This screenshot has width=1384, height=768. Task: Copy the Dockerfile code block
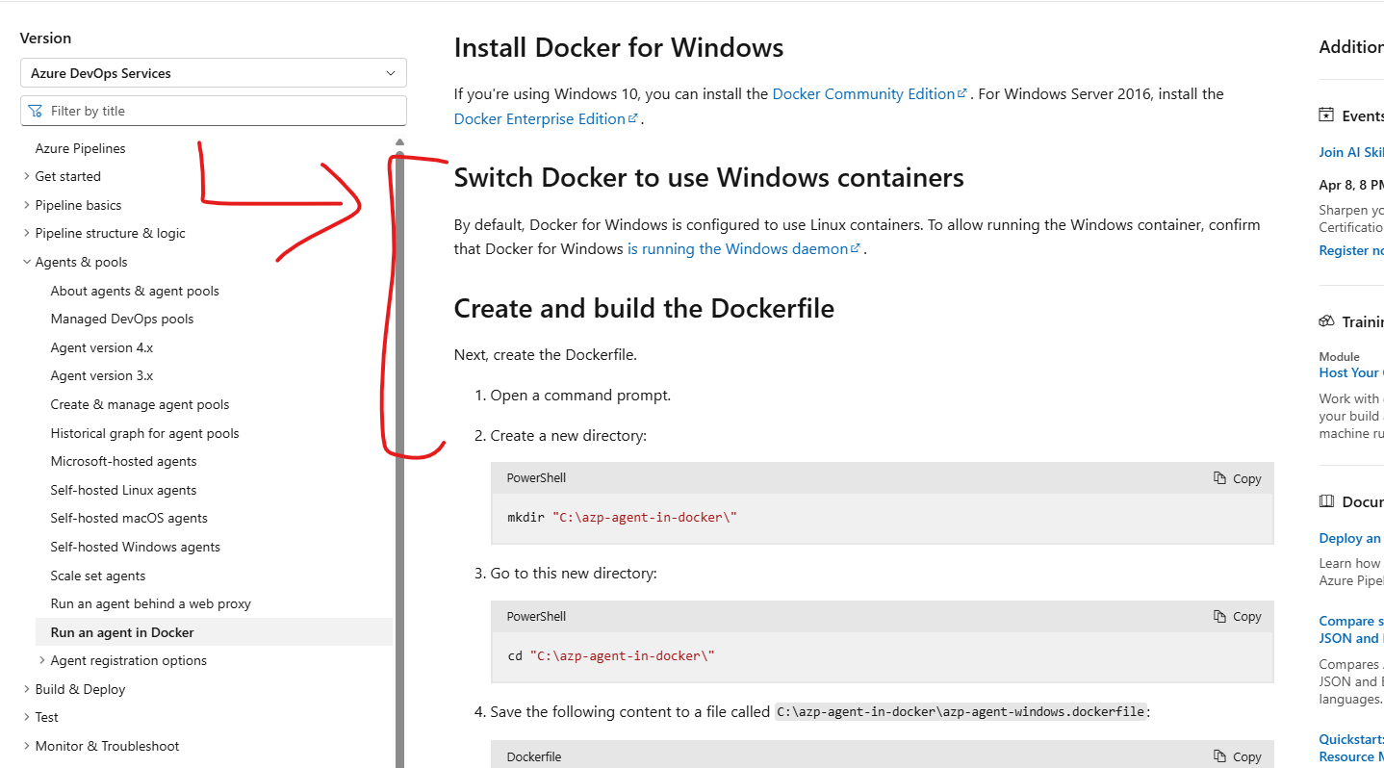(x=1238, y=756)
